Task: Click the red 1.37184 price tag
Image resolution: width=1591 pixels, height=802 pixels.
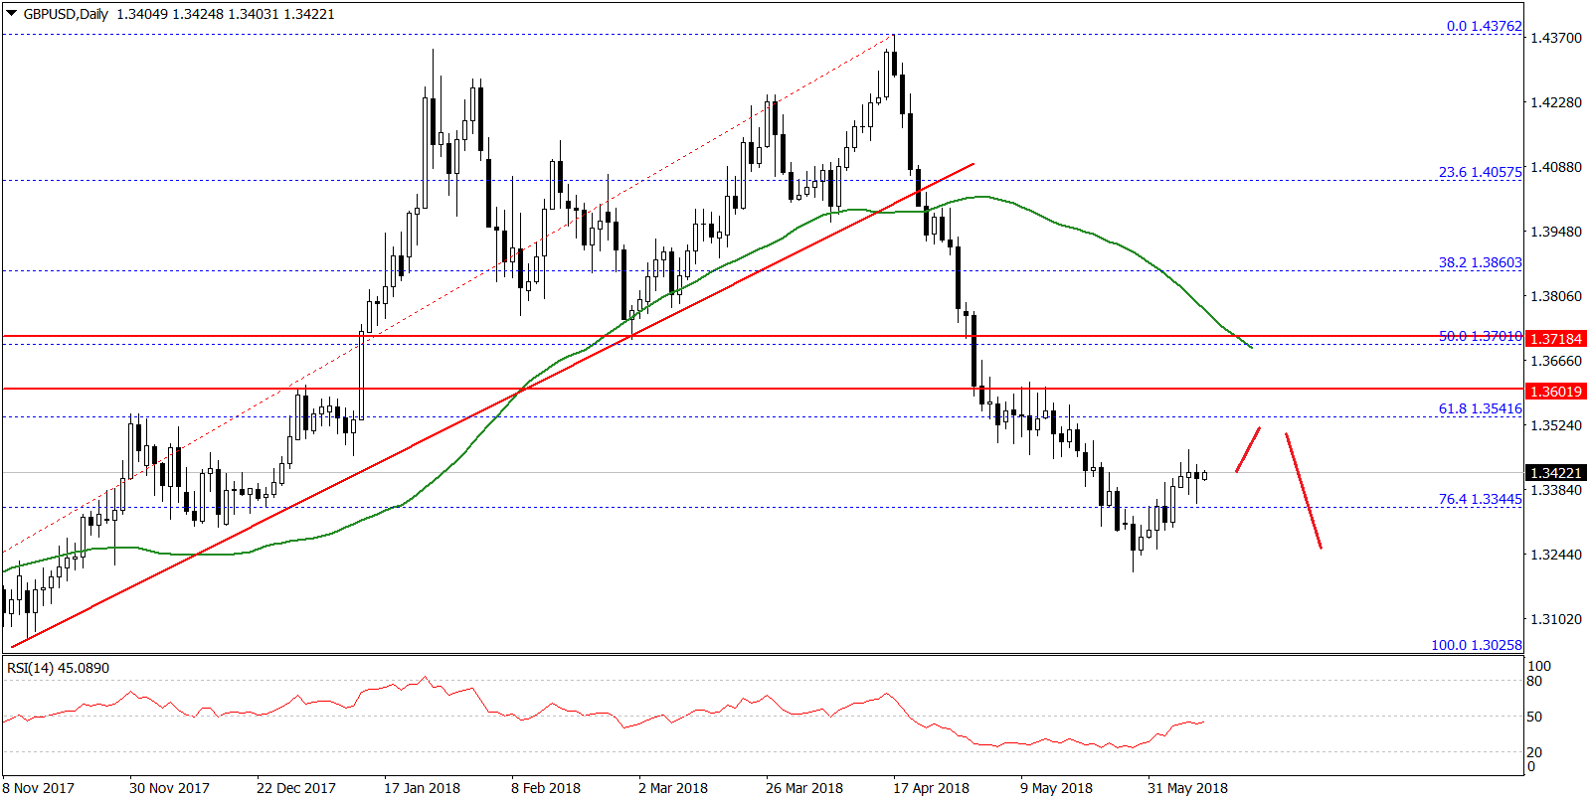Action: (x=1555, y=339)
